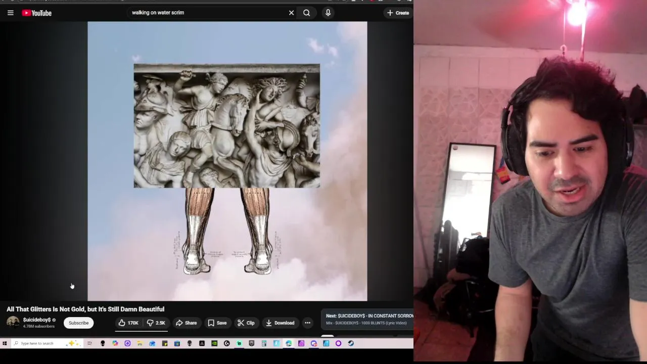Select the video title text
Viewport: 647px width, 364px height.
tap(85, 309)
